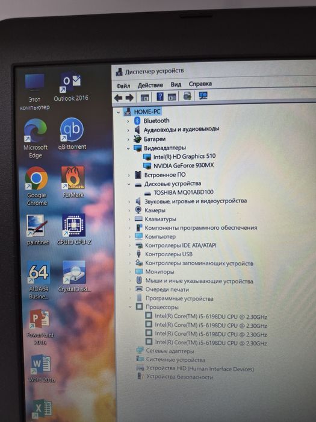Expand Аудиовходы и аудиовыходы arrow
This screenshot has height=422, width=316.
[128, 131]
